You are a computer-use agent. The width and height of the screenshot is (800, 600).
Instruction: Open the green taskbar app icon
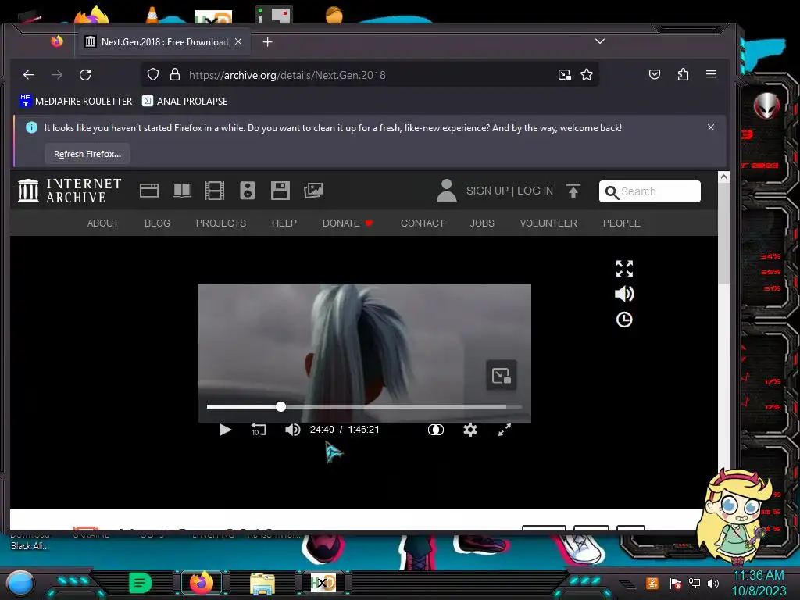tap(141, 583)
